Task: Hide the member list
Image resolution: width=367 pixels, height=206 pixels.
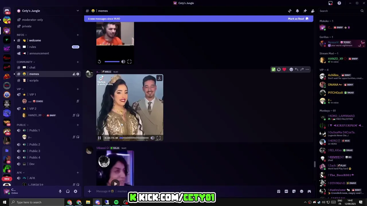Action: click(x=313, y=11)
